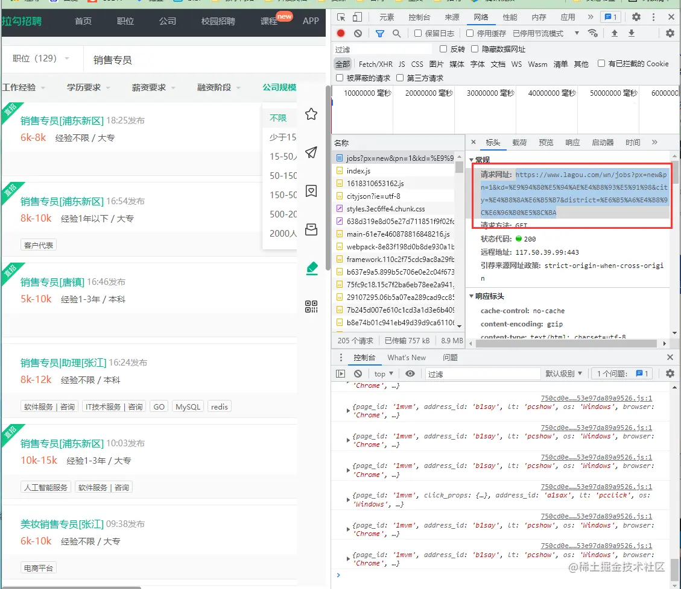The width and height of the screenshot is (681, 589).
Task: Open network conditions wifi icon
Action: (x=593, y=33)
